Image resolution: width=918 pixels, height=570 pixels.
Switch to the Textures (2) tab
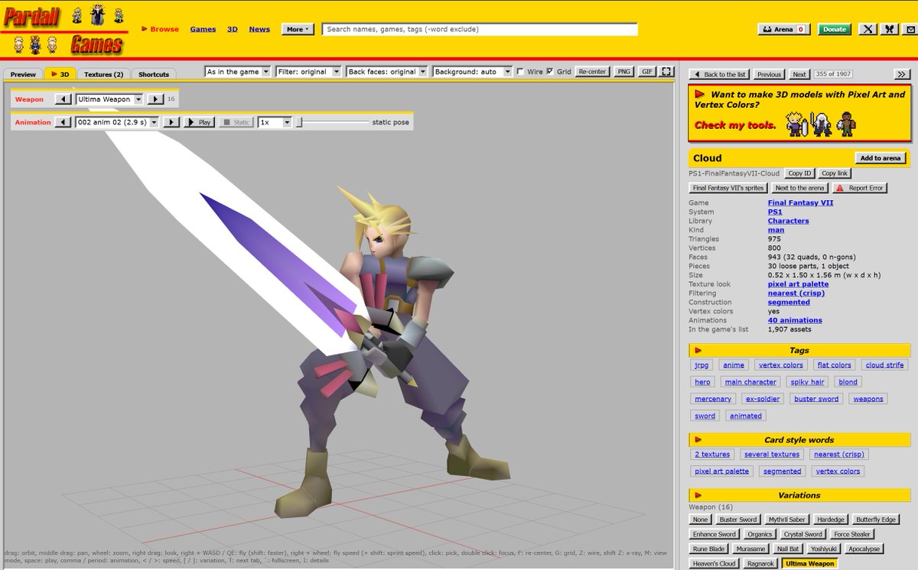(x=103, y=74)
